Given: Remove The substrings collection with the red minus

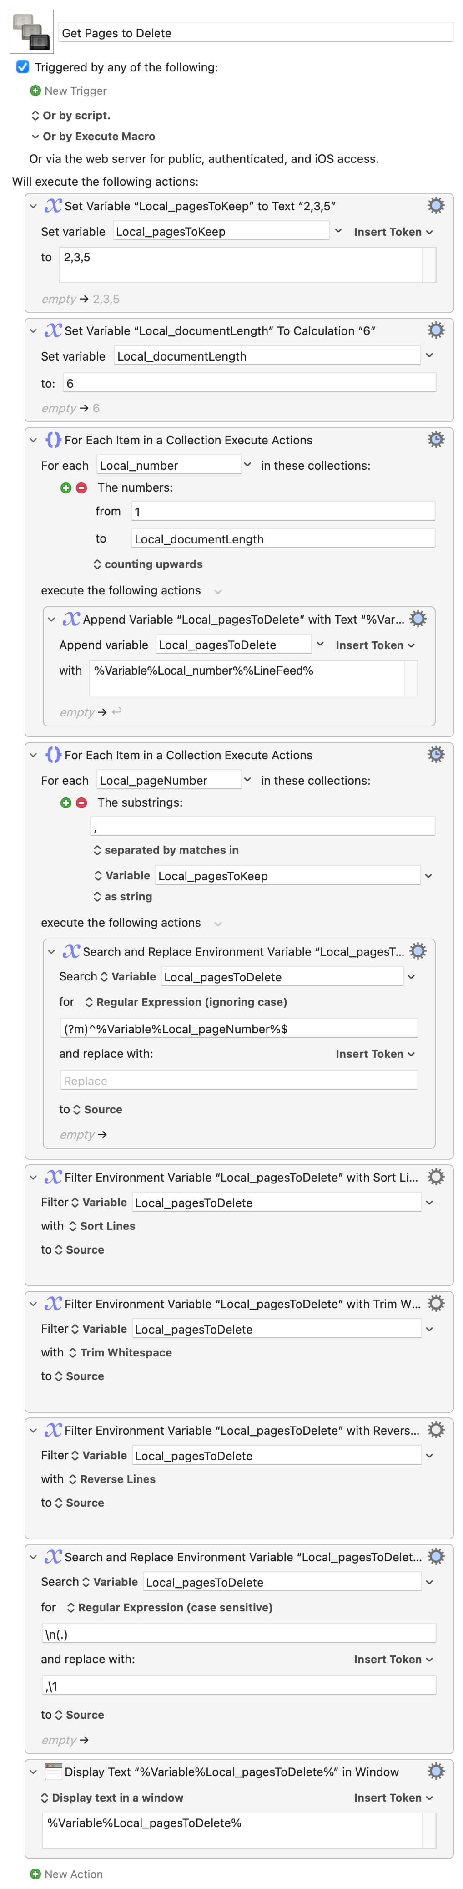Looking at the screenshot, I should point(81,803).
